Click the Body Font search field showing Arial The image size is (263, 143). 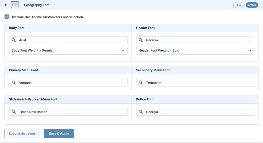[68, 40]
